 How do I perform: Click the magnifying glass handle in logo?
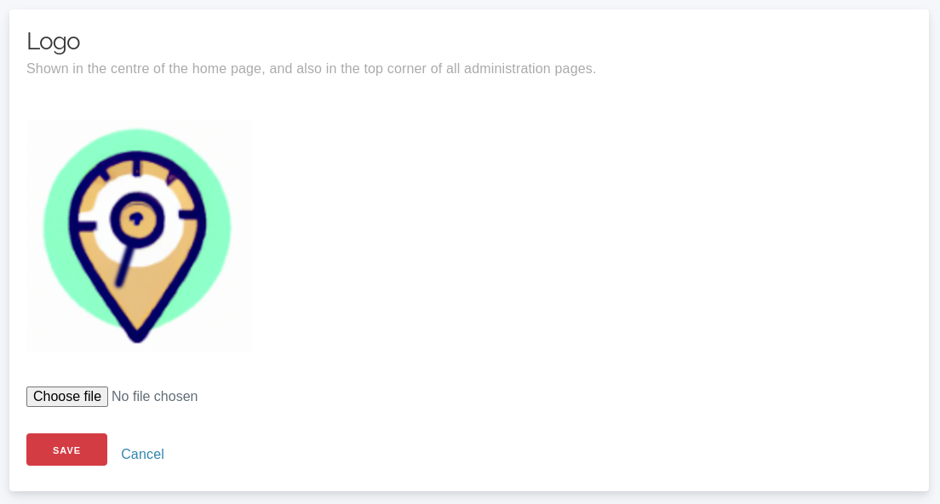(x=123, y=266)
